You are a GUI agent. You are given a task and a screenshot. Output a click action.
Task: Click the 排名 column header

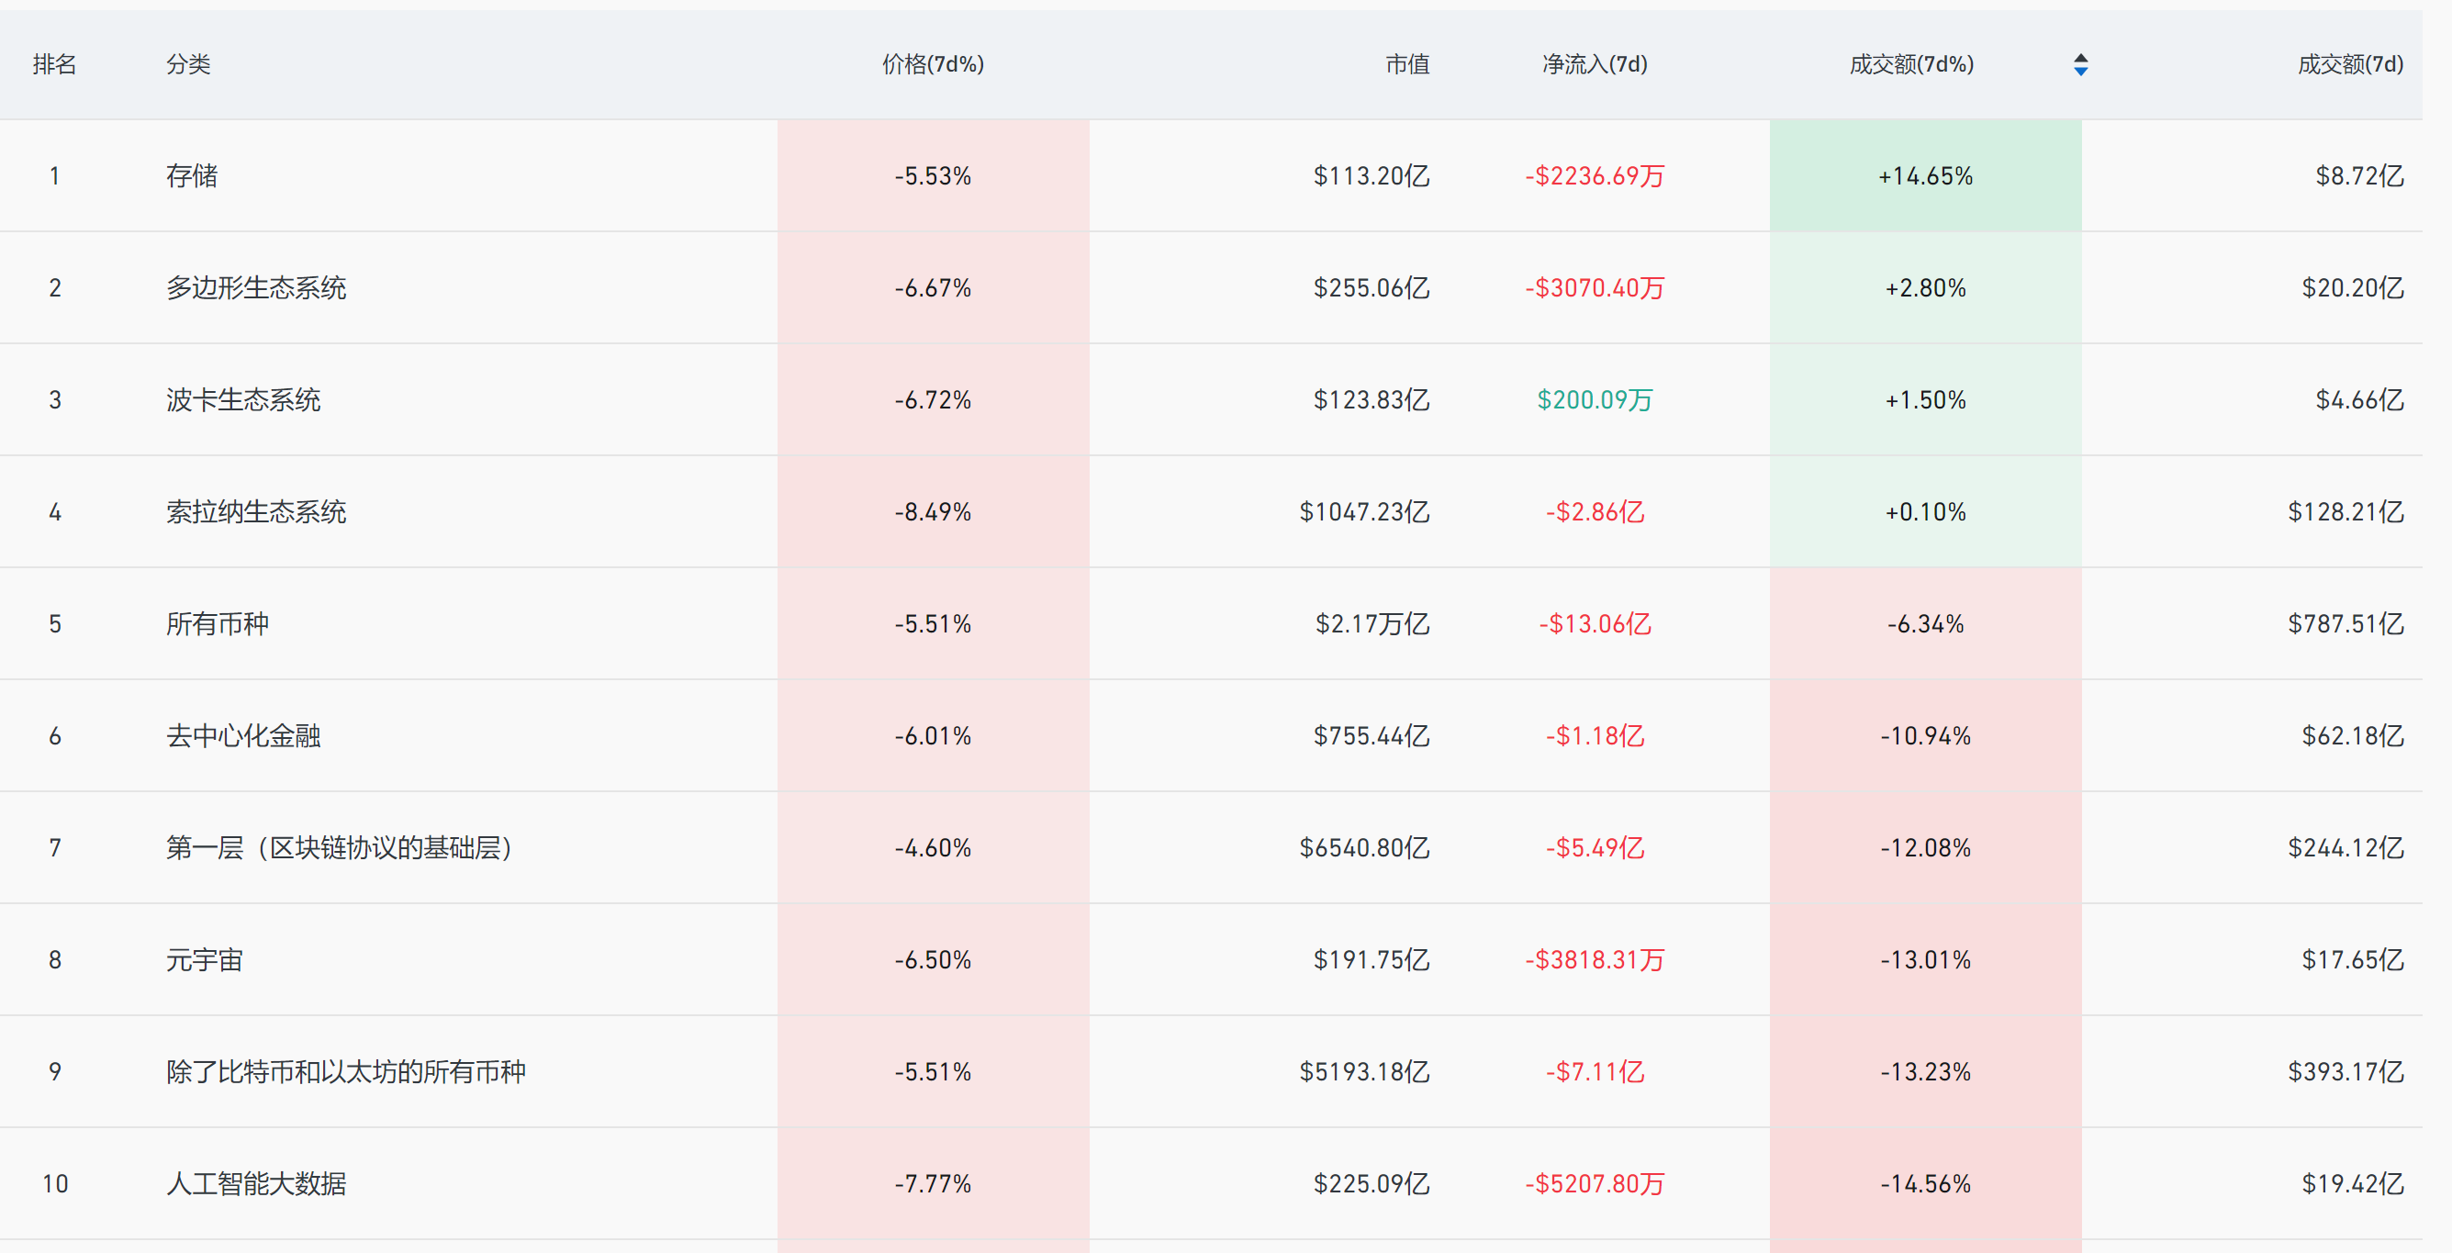tap(54, 65)
